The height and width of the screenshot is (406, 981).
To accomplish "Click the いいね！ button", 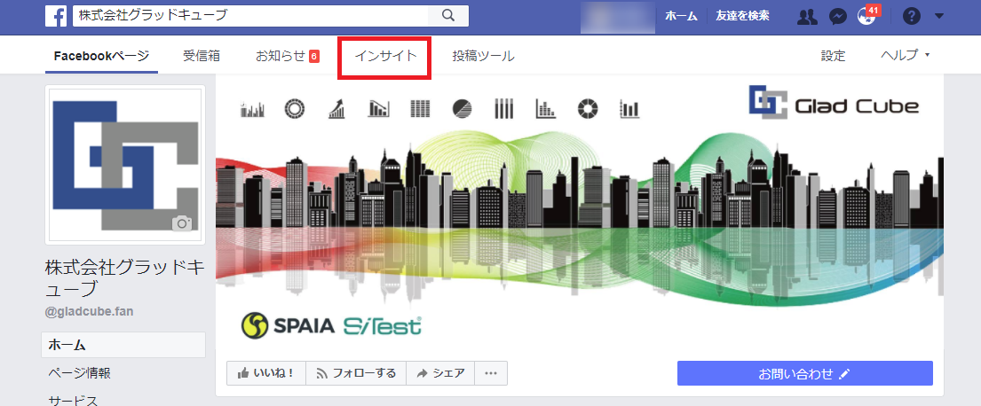I will tap(266, 373).
